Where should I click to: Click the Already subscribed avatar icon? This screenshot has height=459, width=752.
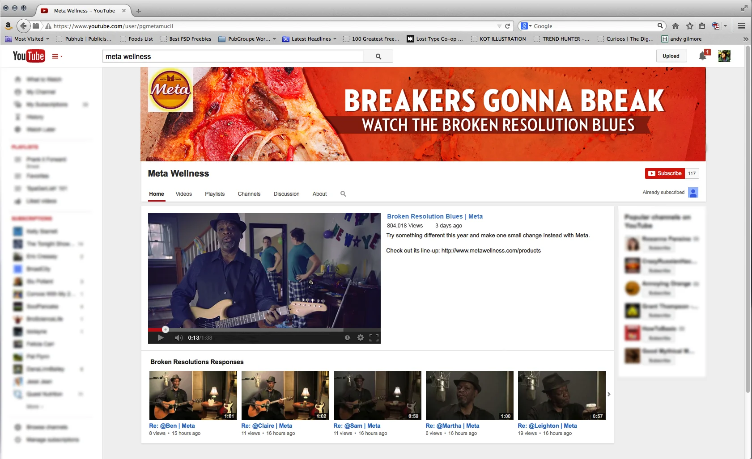pyautogui.click(x=693, y=193)
